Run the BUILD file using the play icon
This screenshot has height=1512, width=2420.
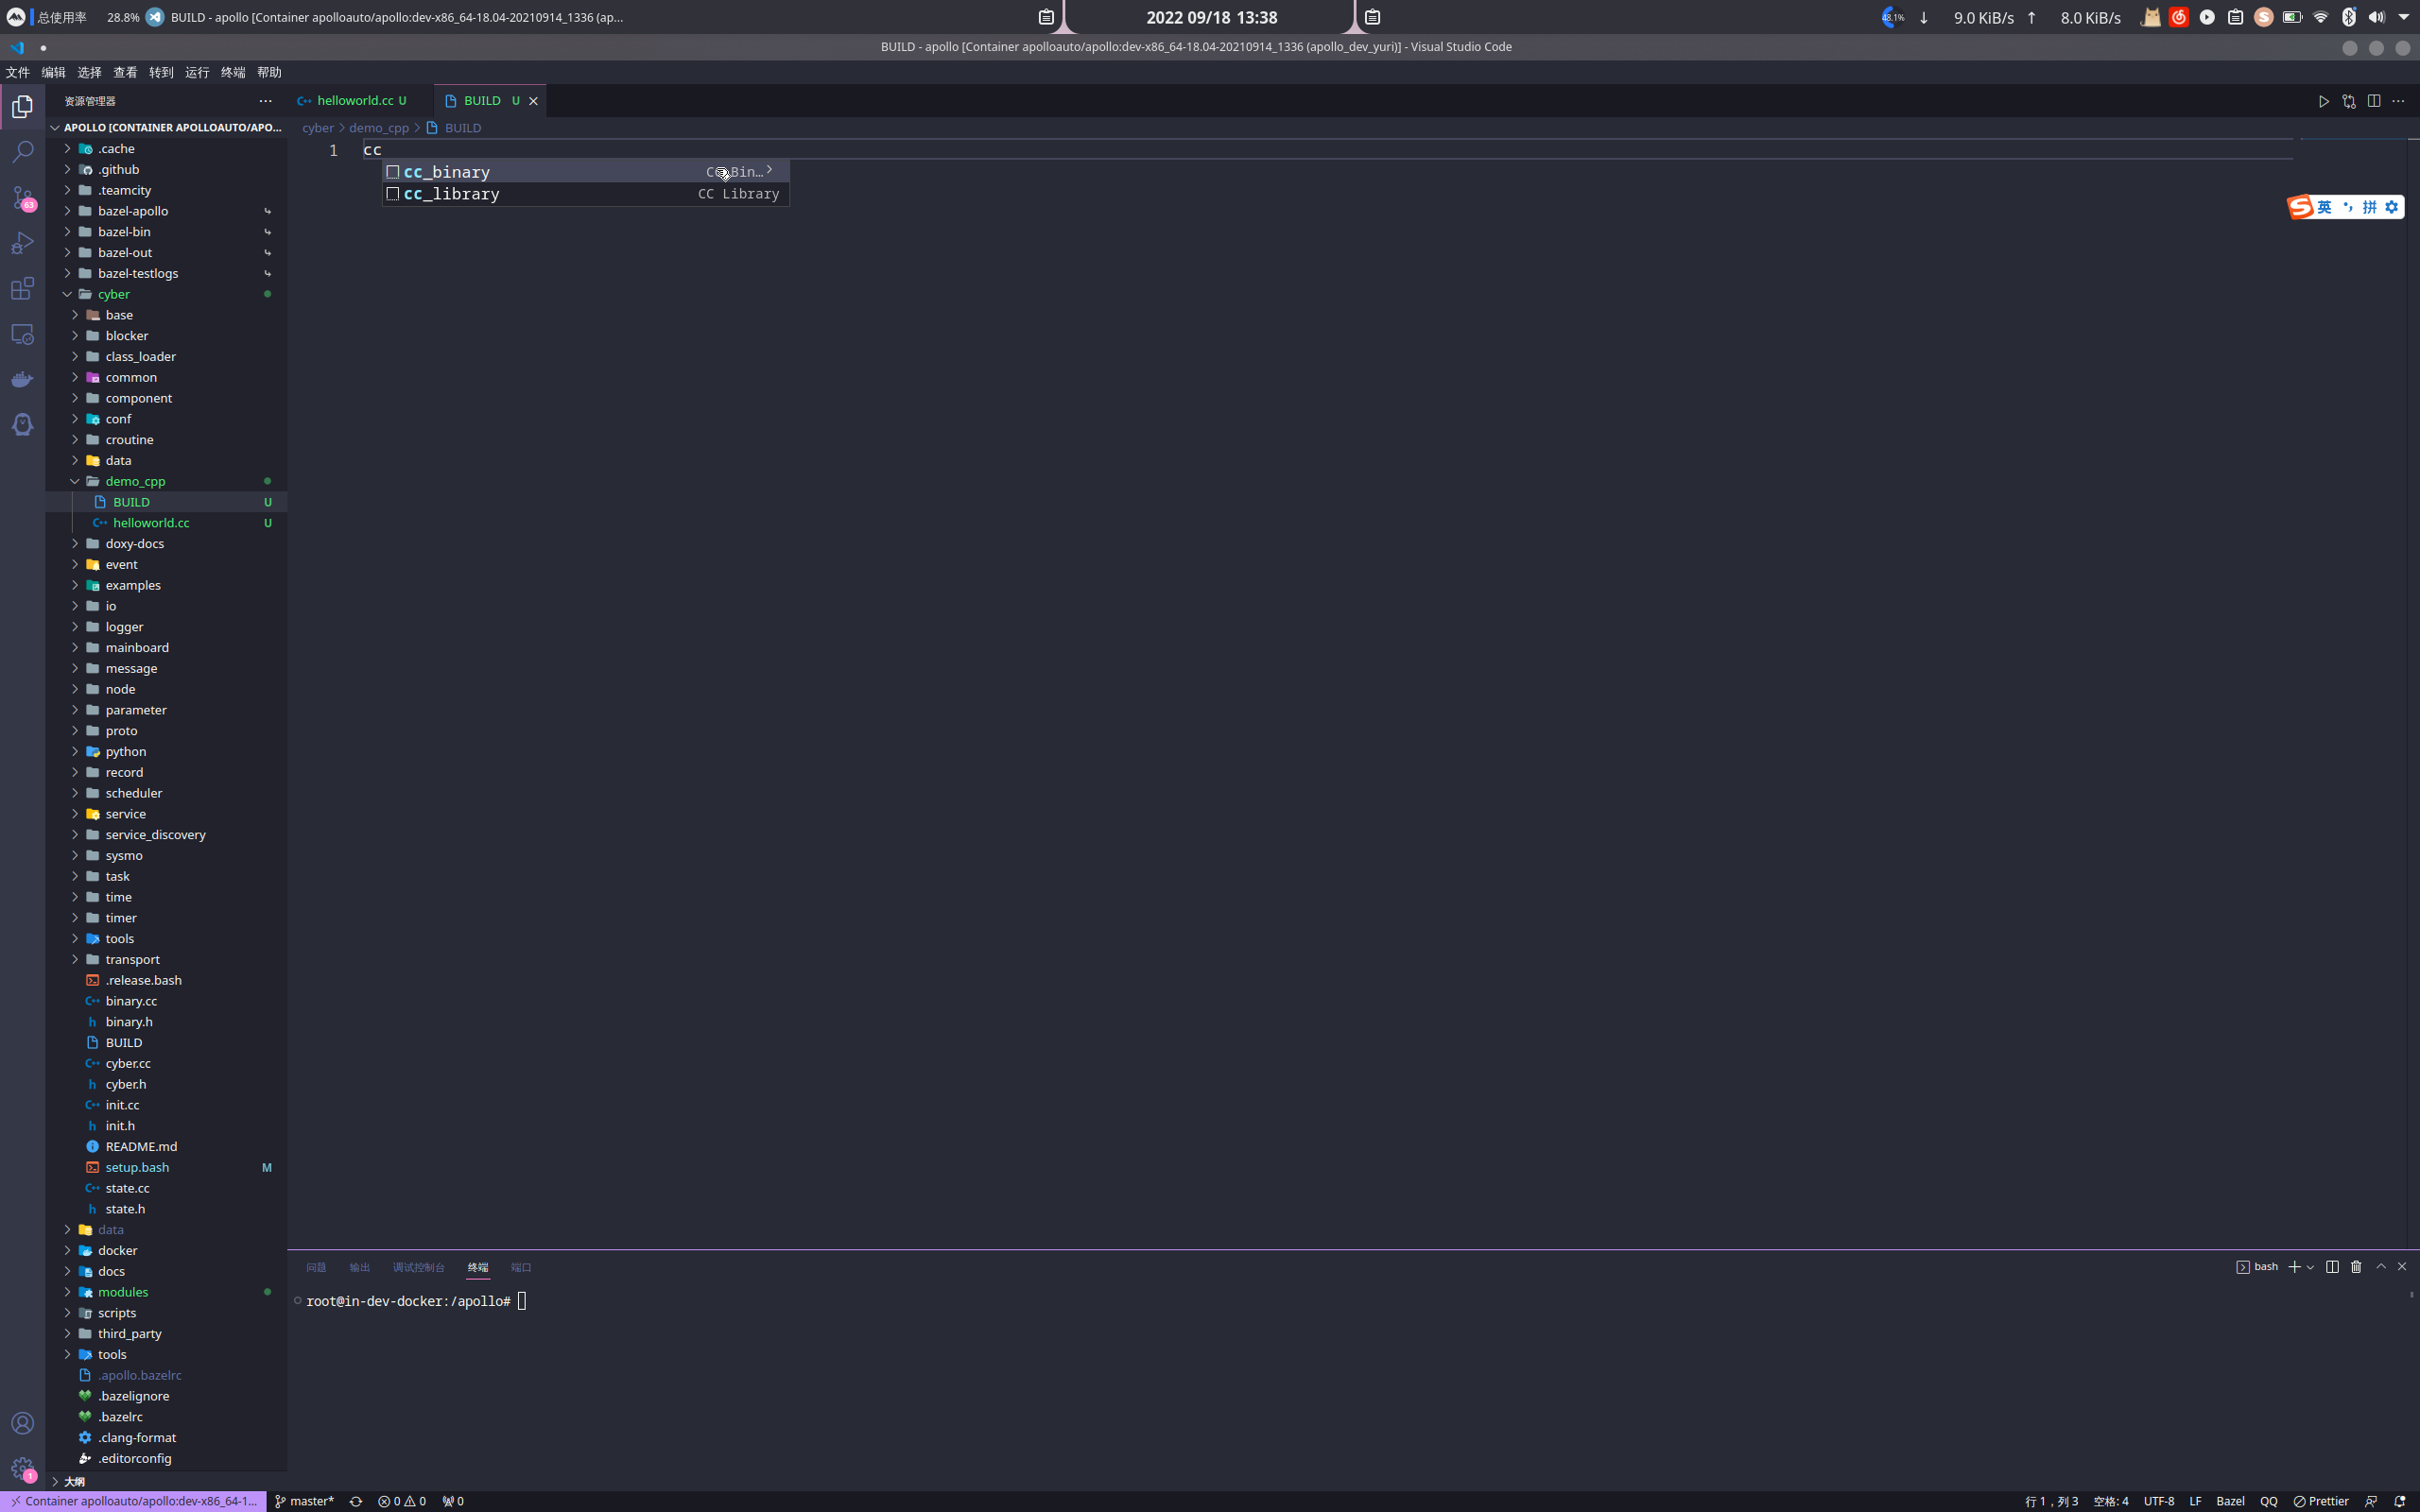pos(2324,100)
